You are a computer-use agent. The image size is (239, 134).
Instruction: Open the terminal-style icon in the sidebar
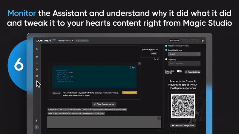pos(36,76)
